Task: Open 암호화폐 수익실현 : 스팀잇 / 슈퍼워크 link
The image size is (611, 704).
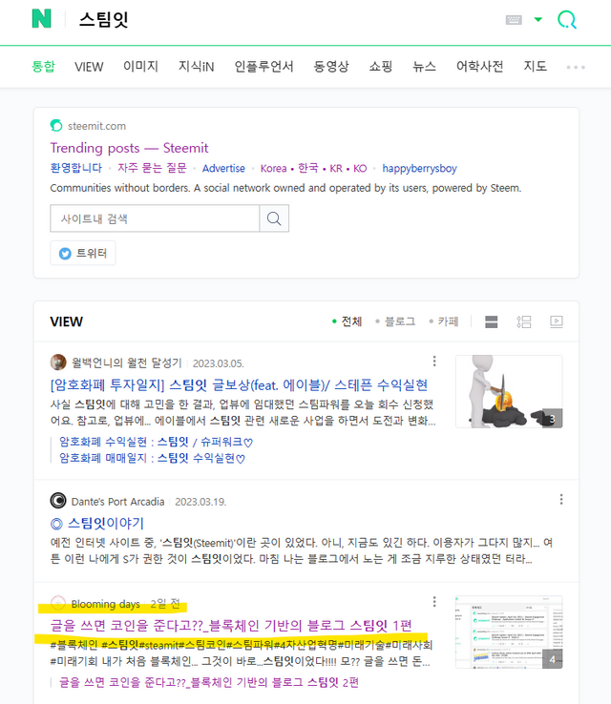Action: pos(157,442)
